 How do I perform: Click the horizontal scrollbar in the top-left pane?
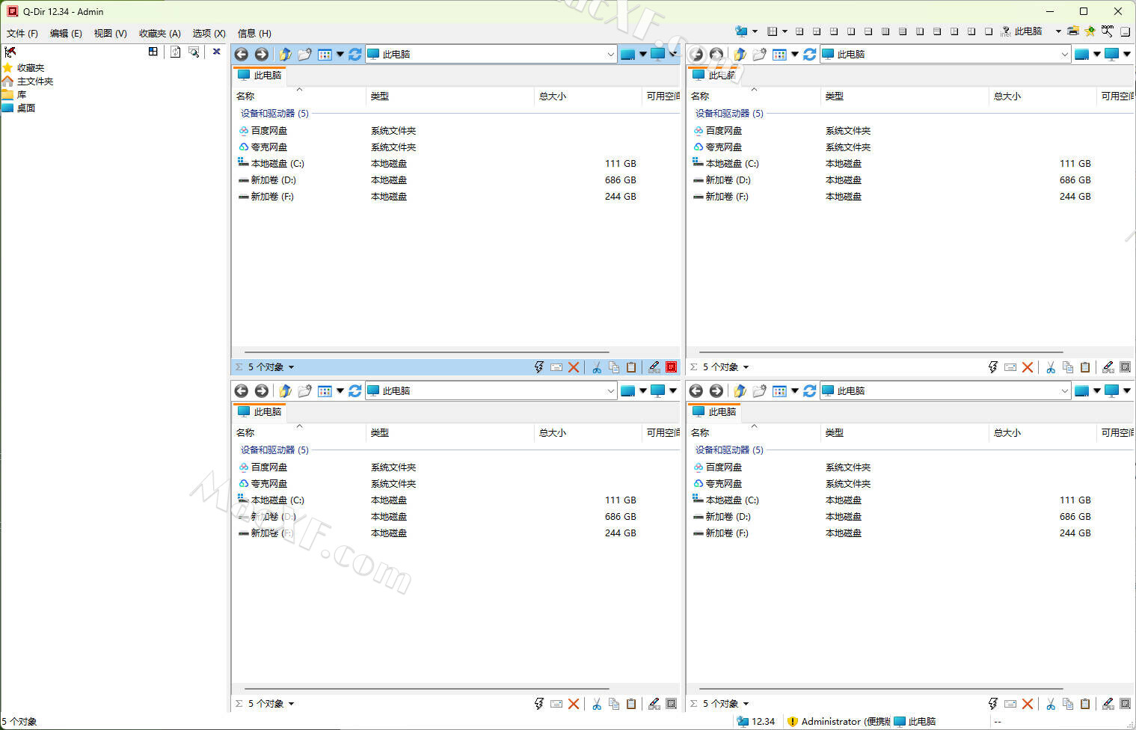point(426,352)
